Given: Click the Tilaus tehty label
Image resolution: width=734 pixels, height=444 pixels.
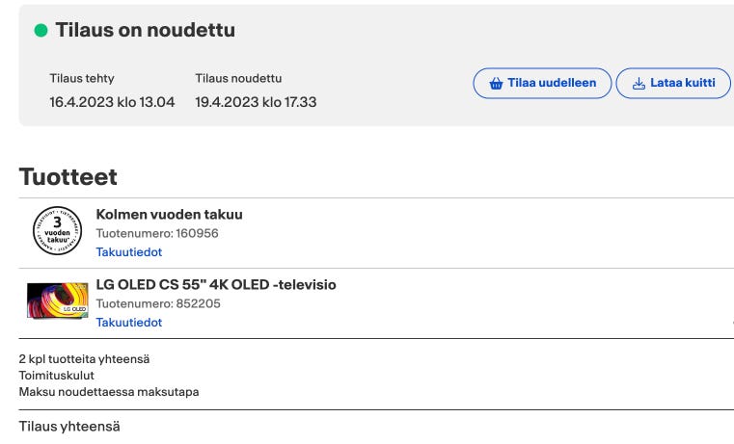Looking at the screenshot, I should click(x=82, y=79).
